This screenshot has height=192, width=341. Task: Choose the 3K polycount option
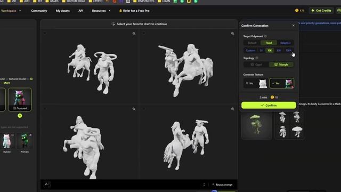point(261,51)
